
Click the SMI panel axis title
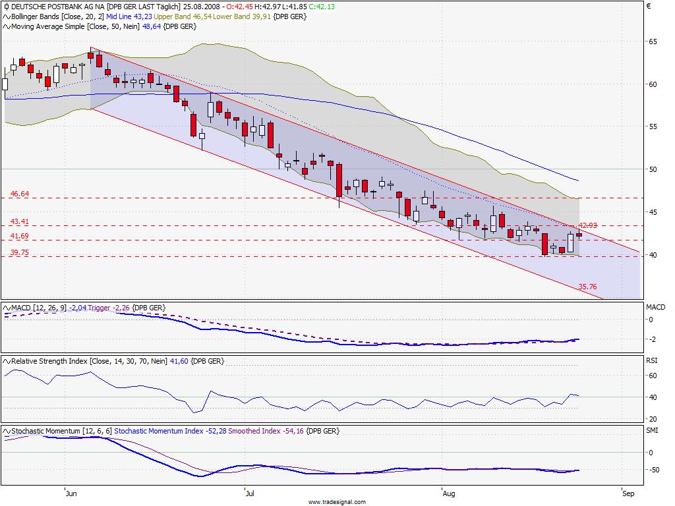[652, 430]
